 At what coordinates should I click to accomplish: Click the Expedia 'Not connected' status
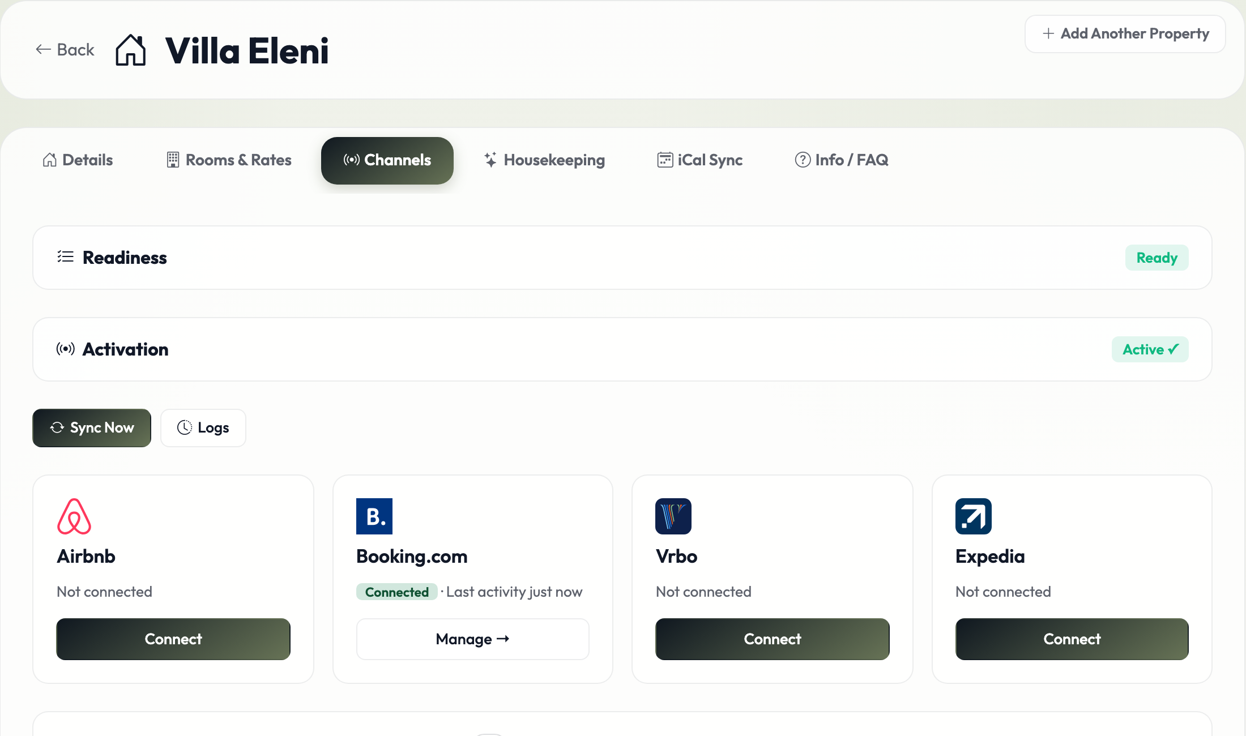1004,592
